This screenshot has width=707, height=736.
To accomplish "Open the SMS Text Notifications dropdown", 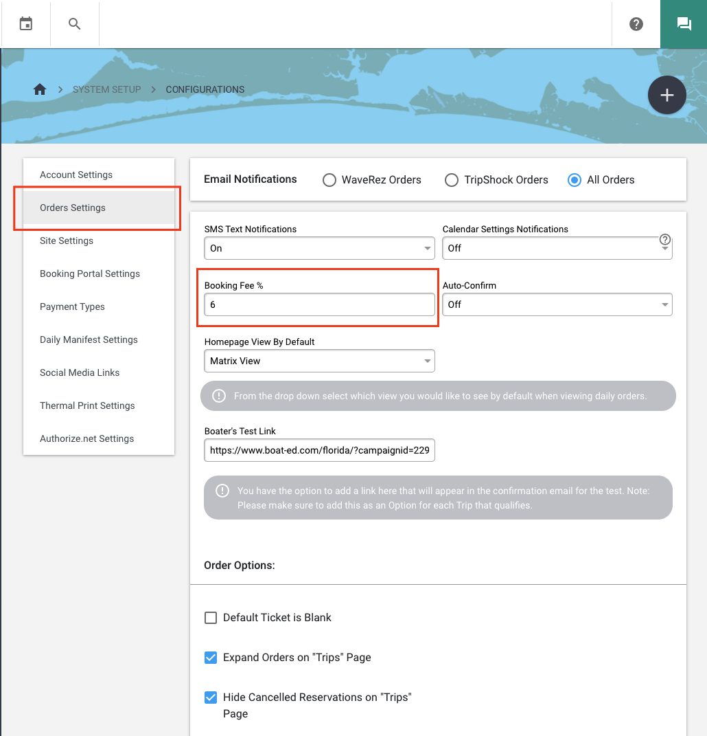I will (x=319, y=248).
